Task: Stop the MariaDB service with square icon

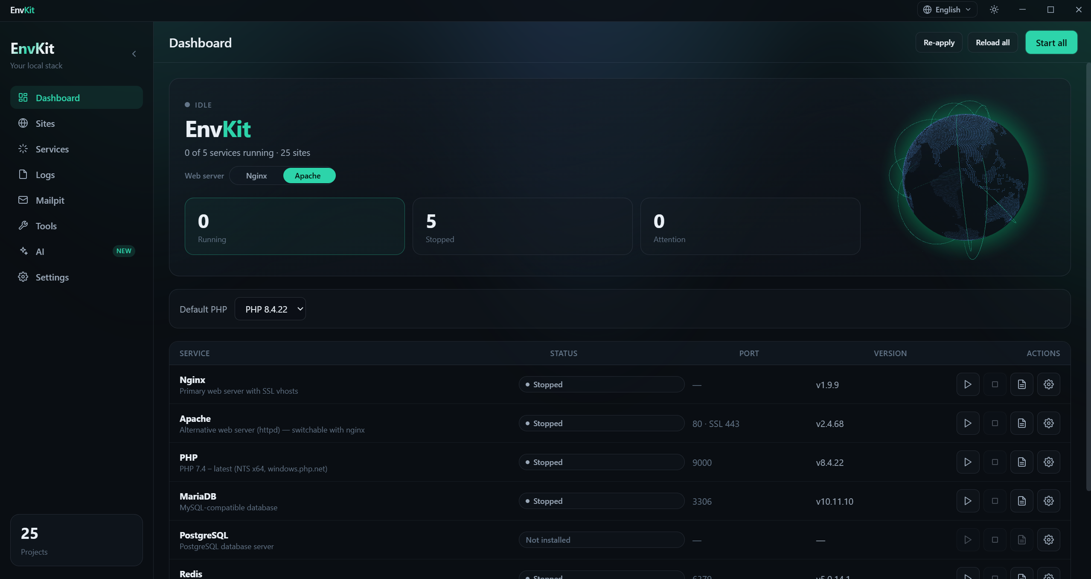Action: coord(995,501)
